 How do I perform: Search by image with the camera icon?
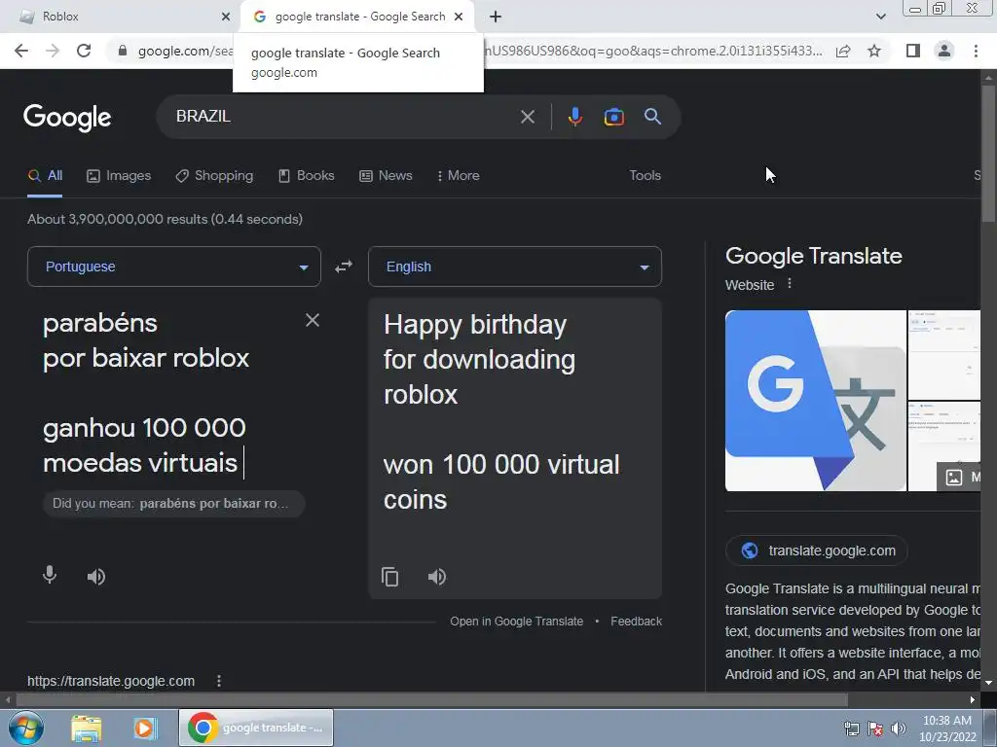(x=613, y=117)
